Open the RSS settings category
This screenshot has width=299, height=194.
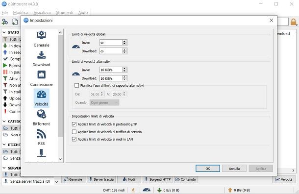[x=41, y=137]
